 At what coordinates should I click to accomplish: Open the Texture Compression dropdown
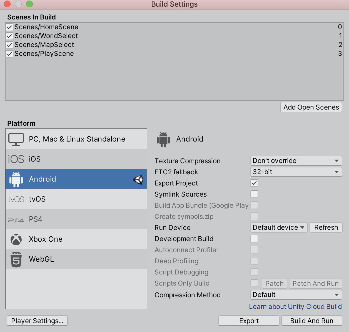point(296,161)
